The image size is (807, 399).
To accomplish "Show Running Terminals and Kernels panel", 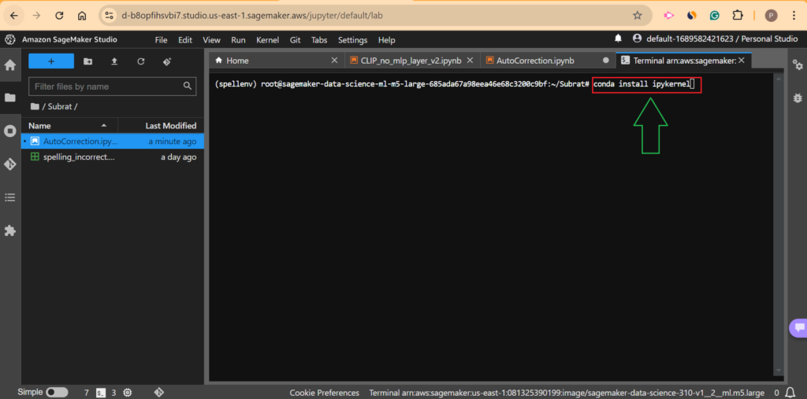I will [x=10, y=131].
